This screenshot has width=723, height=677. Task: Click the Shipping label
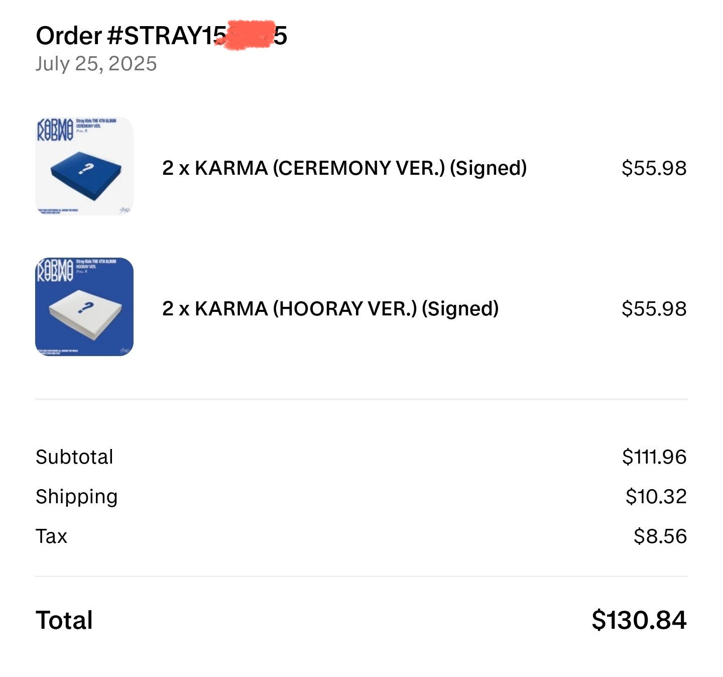click(x=76, y=496)
